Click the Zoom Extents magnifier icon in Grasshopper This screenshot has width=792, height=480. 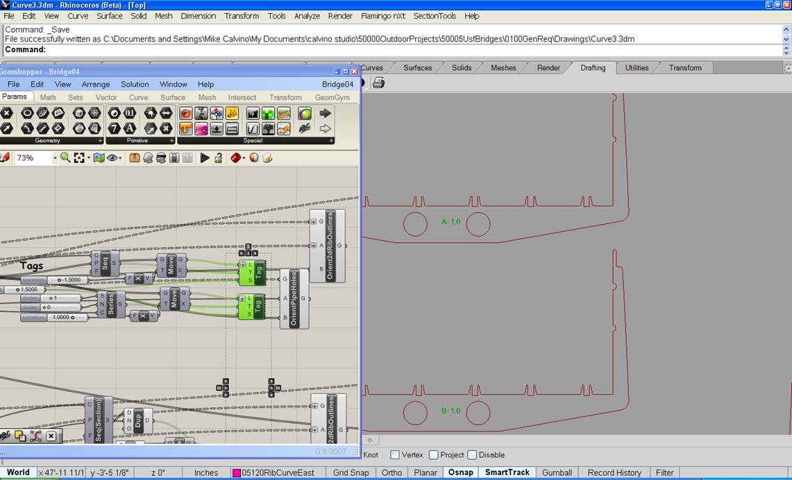[x=65, y=158]
